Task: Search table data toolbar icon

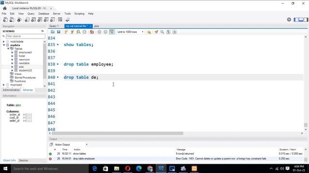Action: pos(60,20)
